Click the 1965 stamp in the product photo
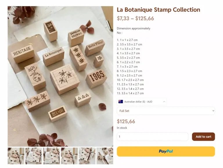The height and width of the screenshot is (168, 223). (96, 77)
